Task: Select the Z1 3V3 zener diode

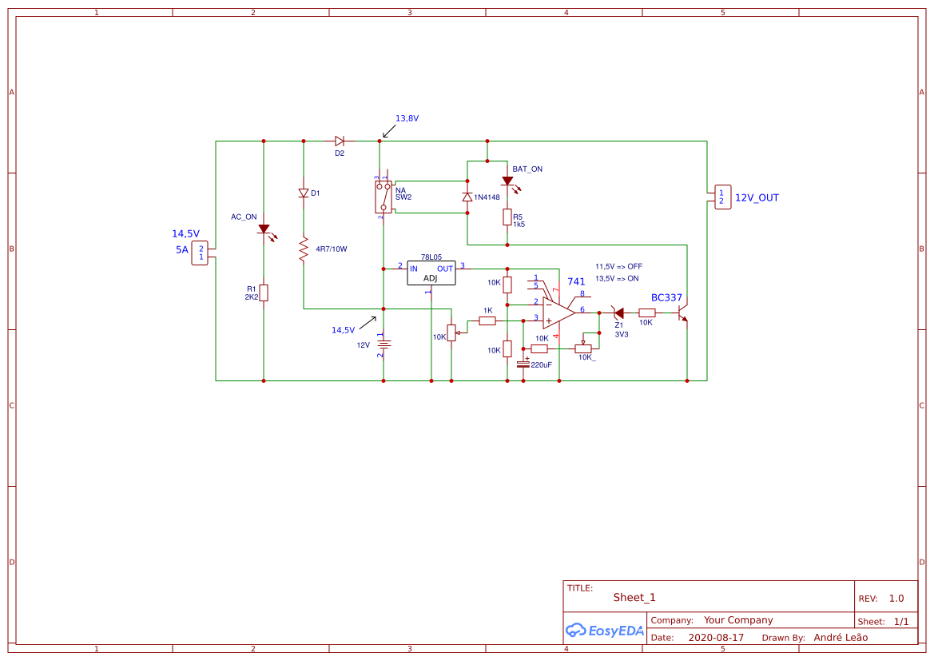Action: point(618,313)
